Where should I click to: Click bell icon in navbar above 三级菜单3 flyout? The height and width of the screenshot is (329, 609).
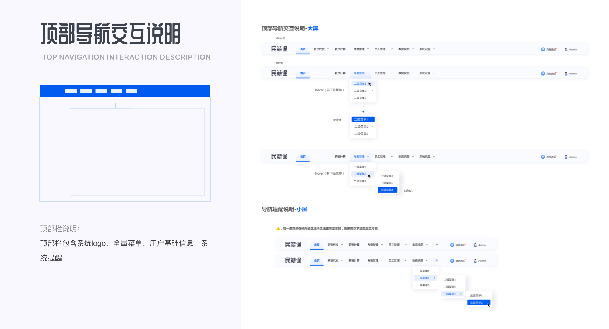tap(543, 157)
